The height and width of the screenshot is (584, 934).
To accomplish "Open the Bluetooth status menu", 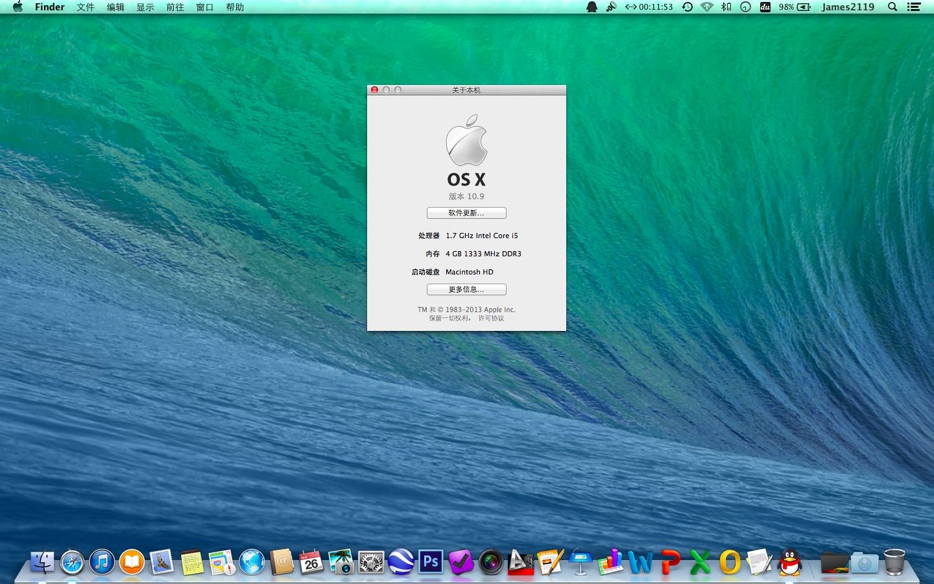I will [x=726, y=7].
